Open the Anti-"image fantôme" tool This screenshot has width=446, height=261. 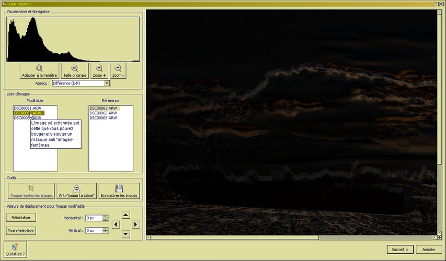pos(76,191)
